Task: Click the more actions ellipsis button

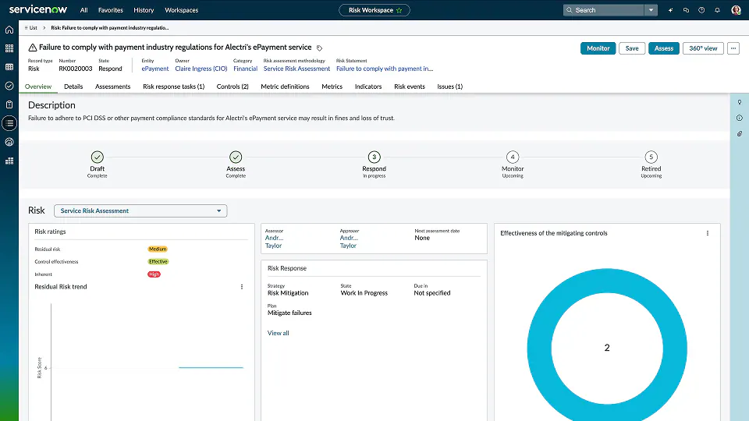Action: click(x=733, y=48)
